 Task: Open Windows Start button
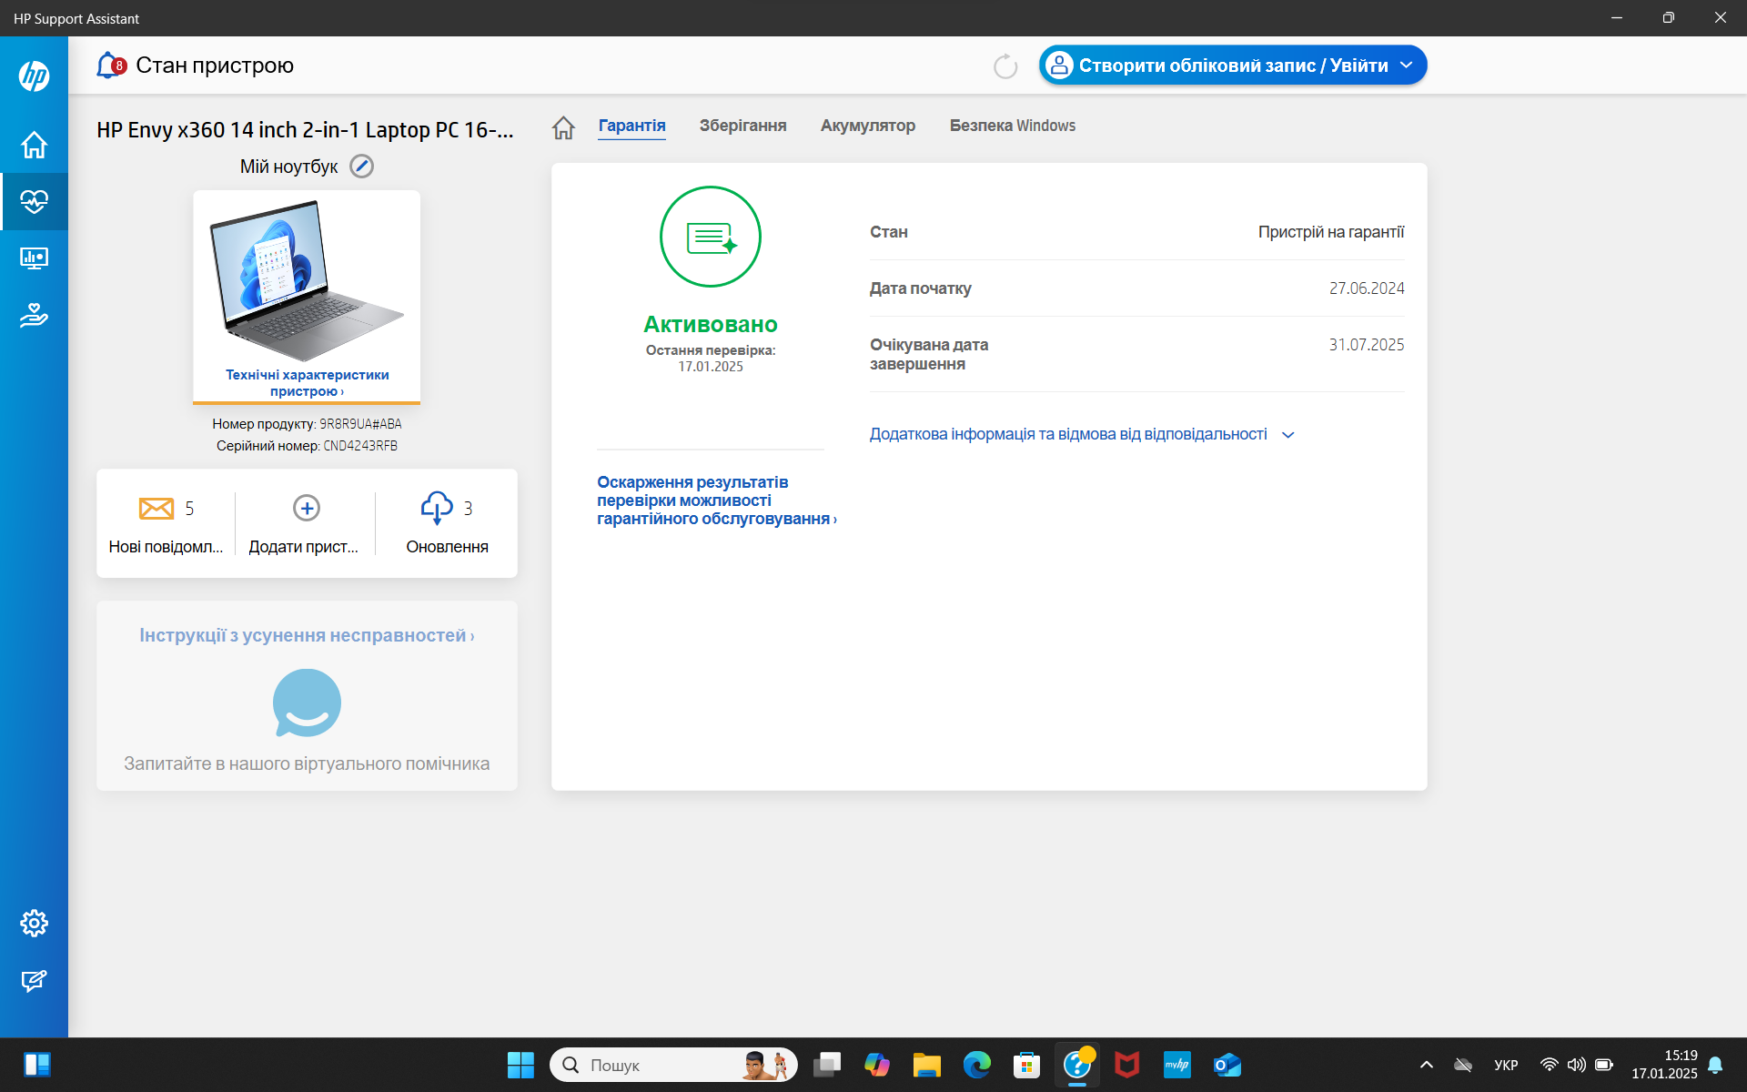click(520, 1065)
